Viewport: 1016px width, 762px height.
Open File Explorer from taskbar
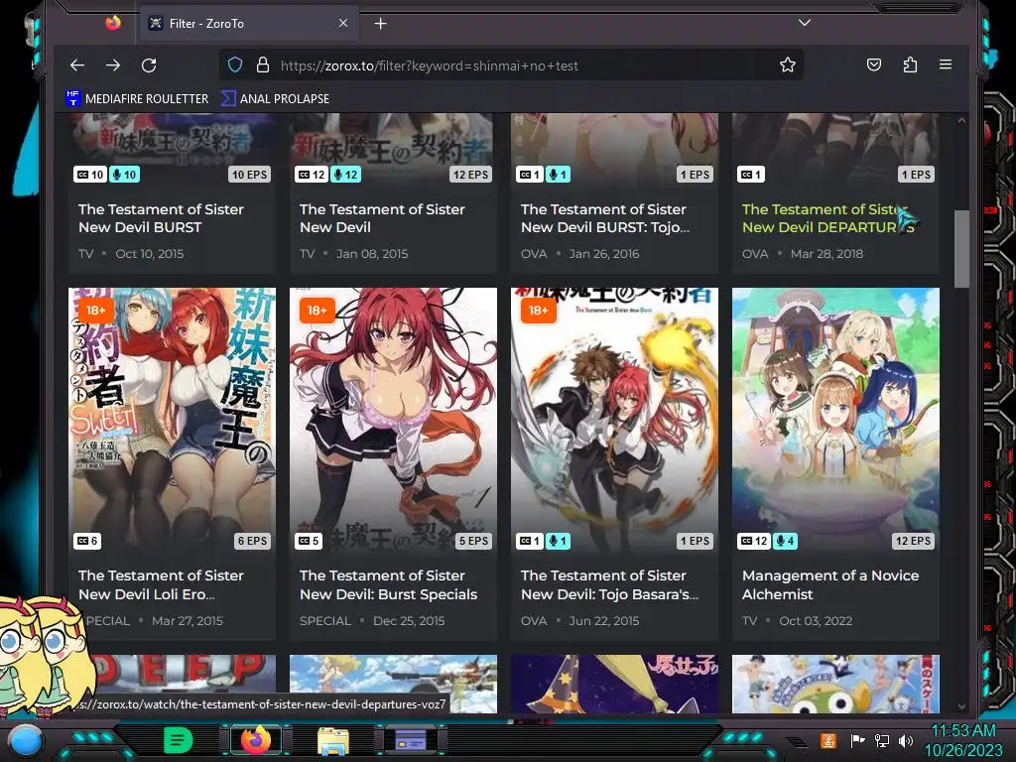333,740
